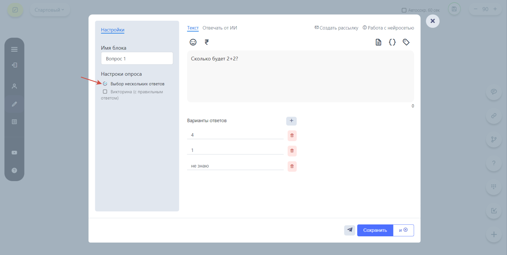The height and width of the screenshot is (255, 507).
Task: Insert variable with curly braces icon
Action: pyautogui.click(x=392, y=42)
